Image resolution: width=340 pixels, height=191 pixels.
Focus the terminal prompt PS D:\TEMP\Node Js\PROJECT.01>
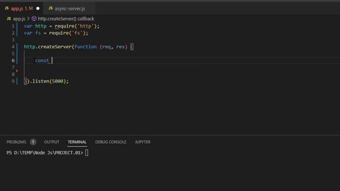pos(45,153)
